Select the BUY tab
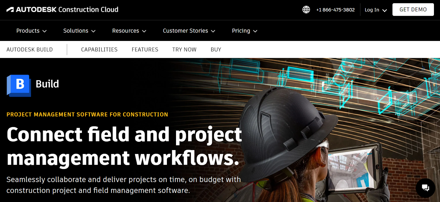Image resolution: width=440 pixels, height=202 pixels. pos(216,49)
